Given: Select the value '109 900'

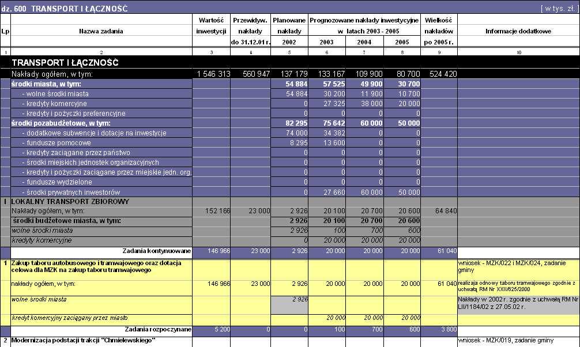Looking at the screenshot, I should 369,74.
